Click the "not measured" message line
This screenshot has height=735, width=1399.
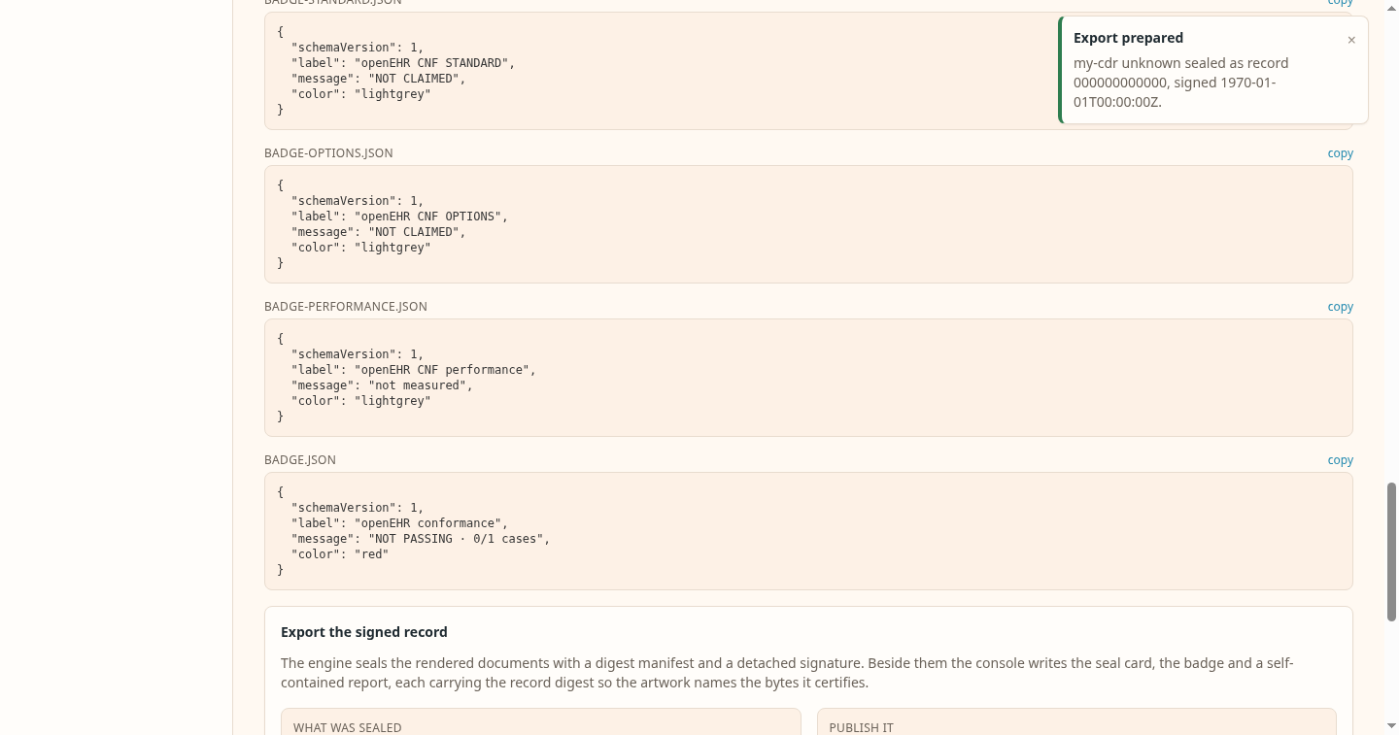point(382,385)
